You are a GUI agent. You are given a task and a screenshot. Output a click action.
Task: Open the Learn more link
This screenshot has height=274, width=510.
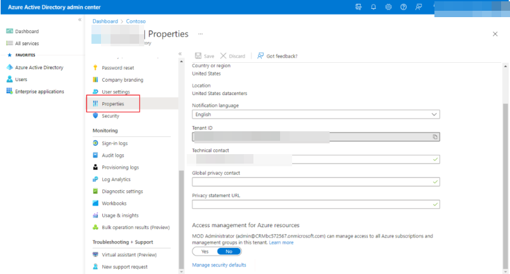(281, 242)
